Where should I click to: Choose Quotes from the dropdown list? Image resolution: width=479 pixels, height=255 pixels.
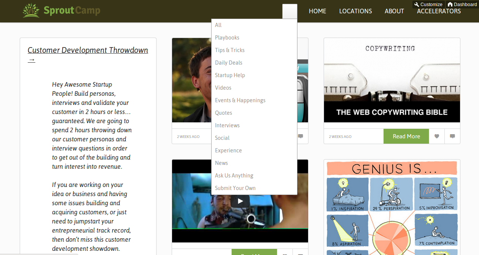click(254, 113)
